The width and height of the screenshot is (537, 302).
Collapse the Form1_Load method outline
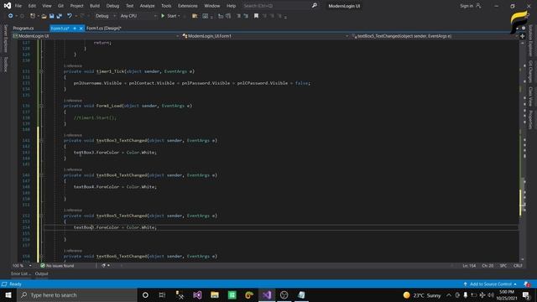click(41, 106)
